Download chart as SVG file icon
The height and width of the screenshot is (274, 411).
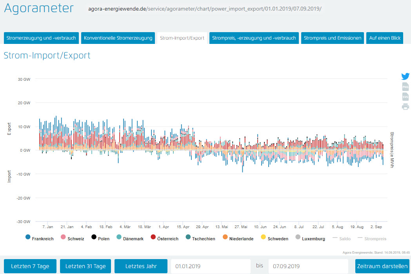[x=405, y=97]
